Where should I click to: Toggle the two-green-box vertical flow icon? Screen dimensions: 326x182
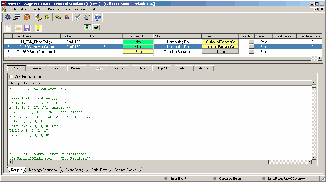click(87, 27)
